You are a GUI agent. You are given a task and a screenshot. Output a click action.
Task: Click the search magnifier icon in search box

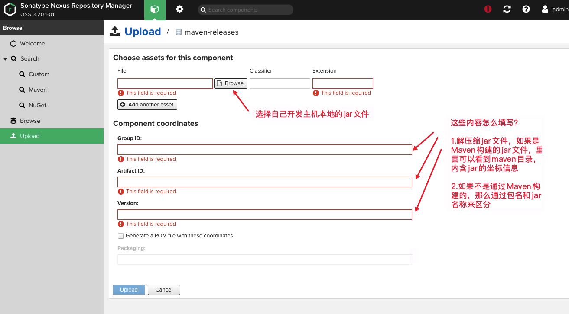click(x=203, y=10)
